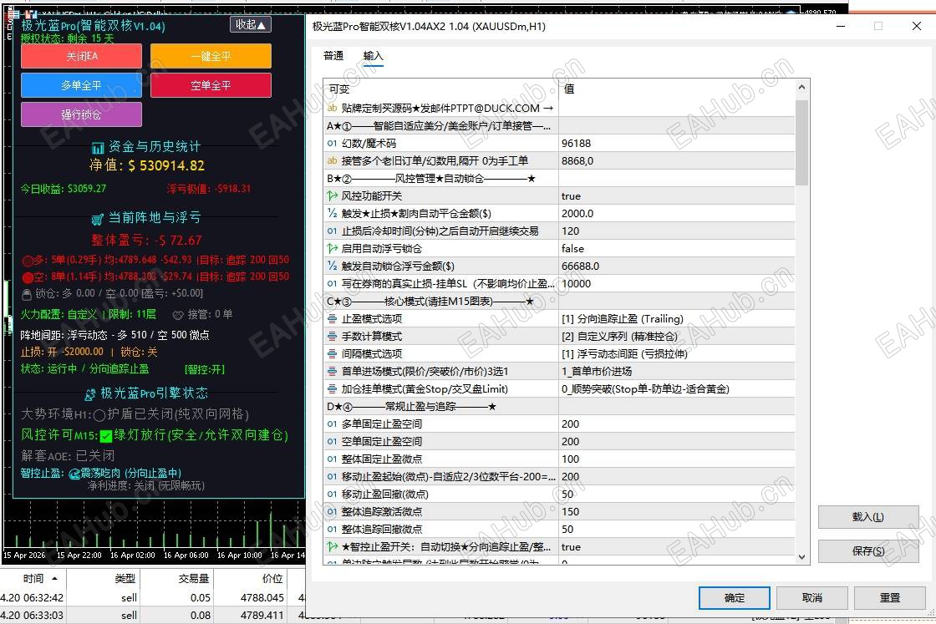Image resolution: width=936 pixels, height=624 pixels.
Task: Click the funds statistics bar-chart icon
Action: pyautogui.click(x=99, y=148)
